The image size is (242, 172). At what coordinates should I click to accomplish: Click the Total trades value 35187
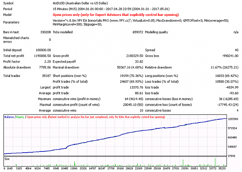point(46,76)
